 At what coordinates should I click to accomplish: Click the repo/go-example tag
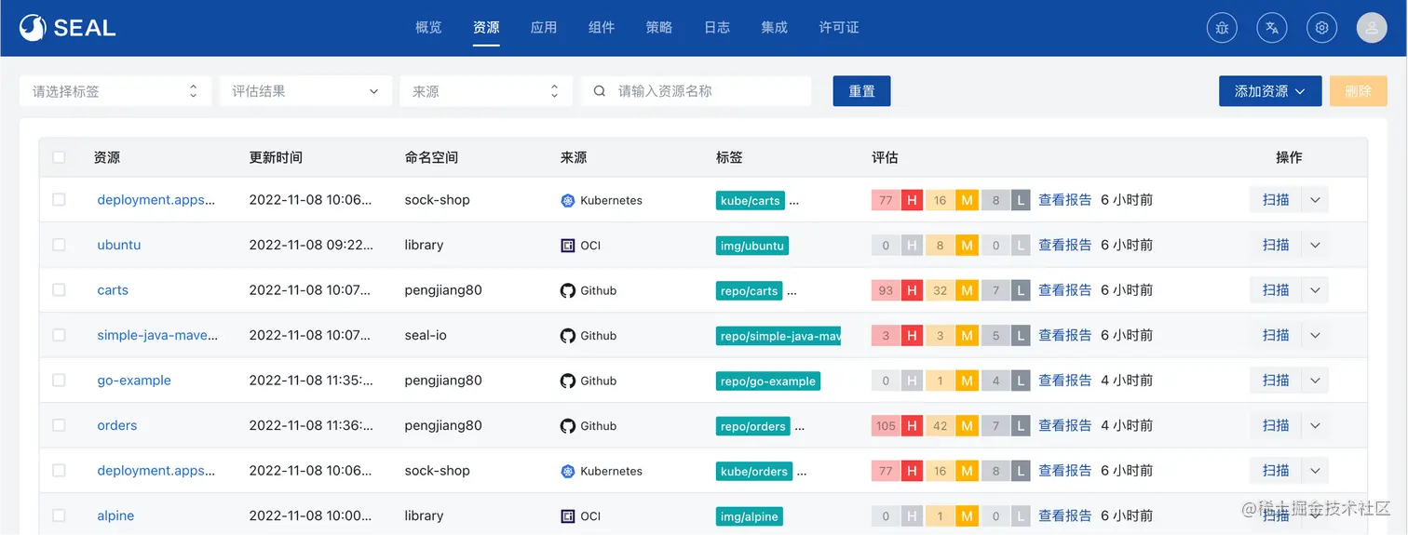(768, 381)
